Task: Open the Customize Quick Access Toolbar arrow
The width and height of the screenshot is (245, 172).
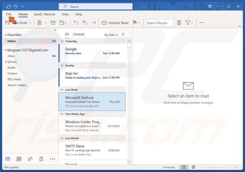Action: tap(23, 7)
